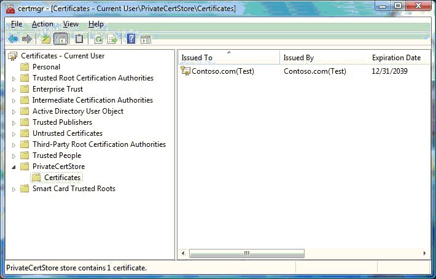The height and width of the screenshot is (279, 436).
Task: Click horizontal scrollbar left arrow
Action: coord(183,253)
